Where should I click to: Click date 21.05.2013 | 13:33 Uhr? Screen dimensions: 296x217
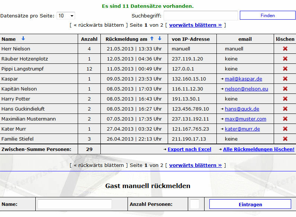[134, 49]
